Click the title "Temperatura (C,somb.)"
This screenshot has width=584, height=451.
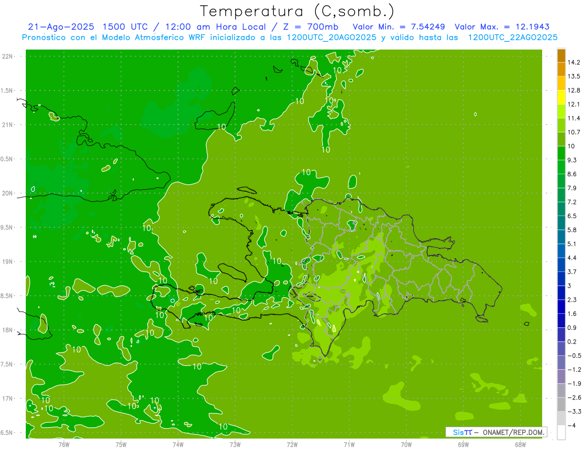[297, 11]
